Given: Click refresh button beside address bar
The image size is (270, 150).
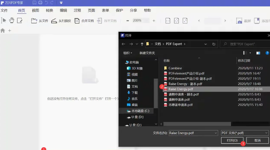Looking at the screenshot, I should [214, 44].
